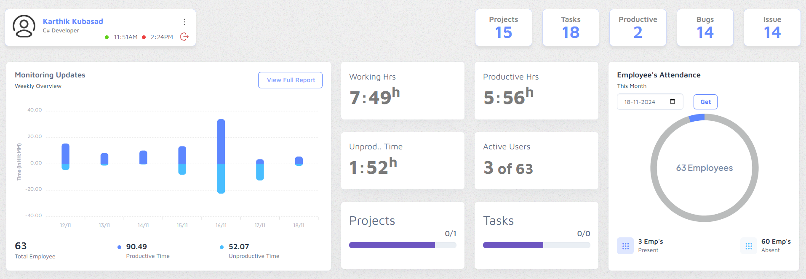The image size is (806, 279).
Task: Open the Projects 15 summary card
Action: point(503,28)
